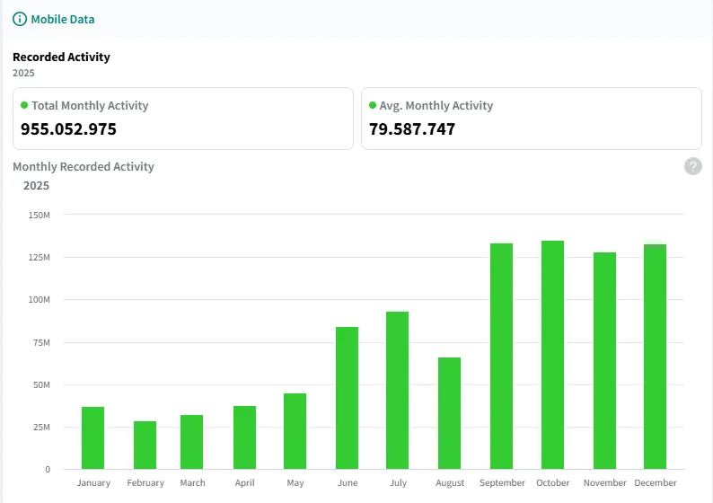The height and width of the screenshot is (503, 713).
Task: Select the December activity bar
Action: 655,356
